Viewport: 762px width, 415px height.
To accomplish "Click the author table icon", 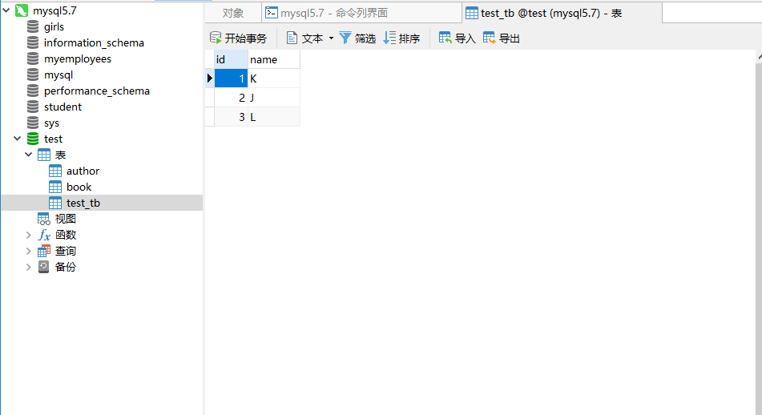I will [55, 171].
